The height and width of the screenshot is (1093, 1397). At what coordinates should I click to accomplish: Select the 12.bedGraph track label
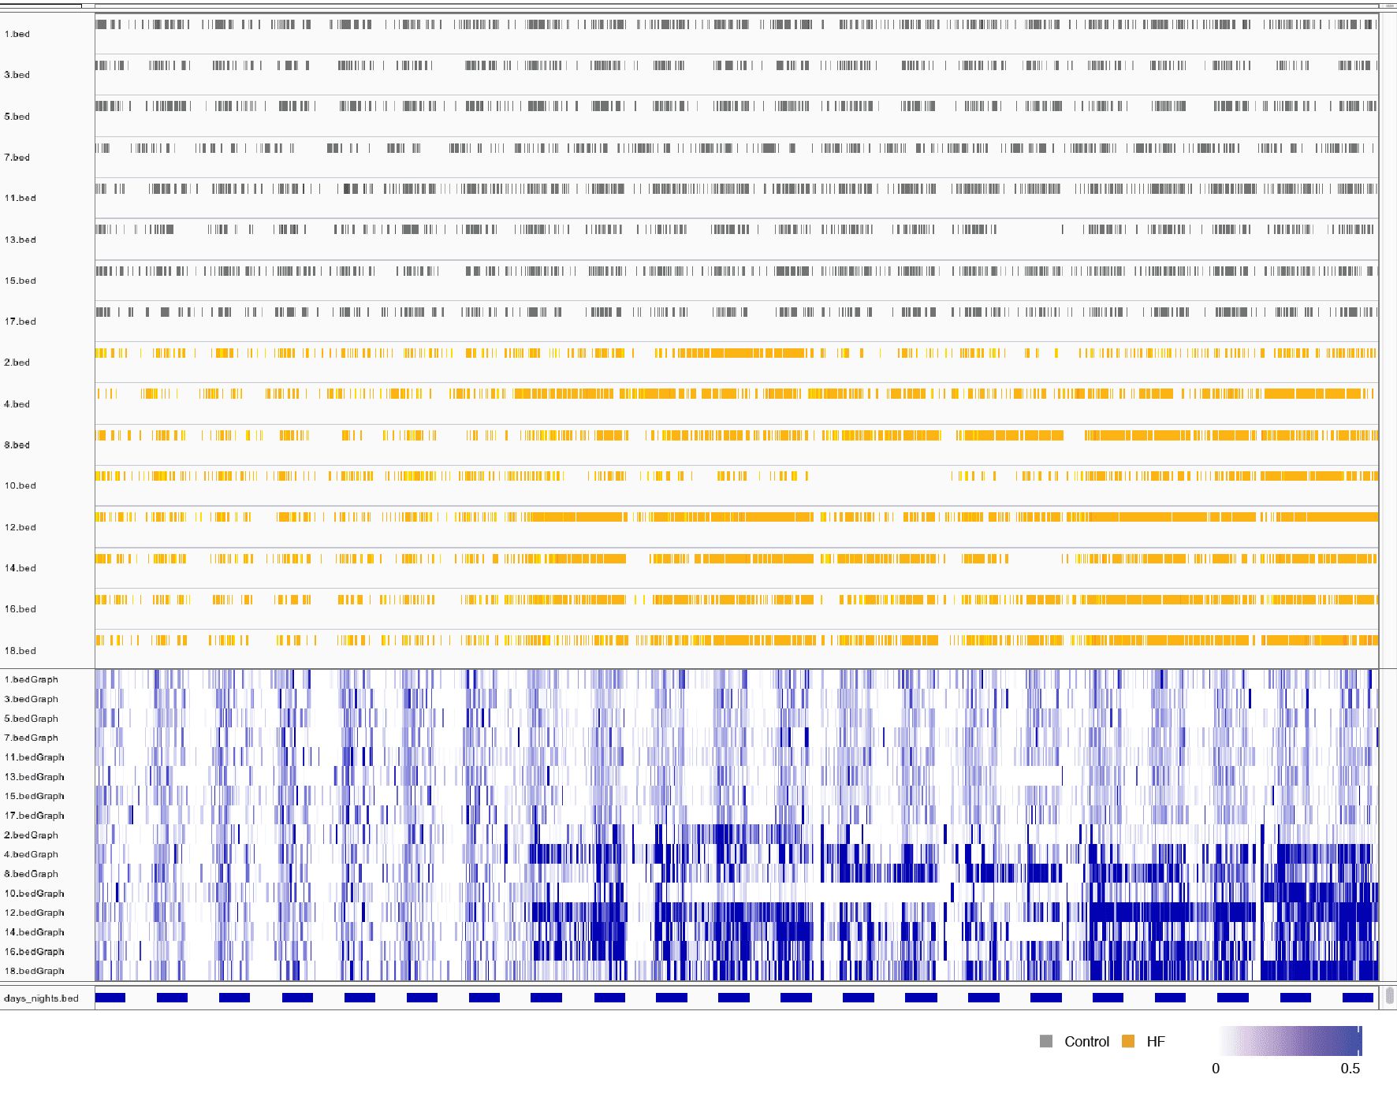pyautogui.click(x=35, y=913)
